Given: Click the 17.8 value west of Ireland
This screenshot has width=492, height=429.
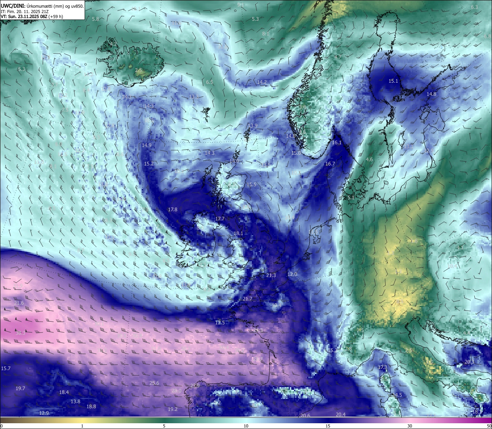Looking at the screenshot, I should [173, 210].
